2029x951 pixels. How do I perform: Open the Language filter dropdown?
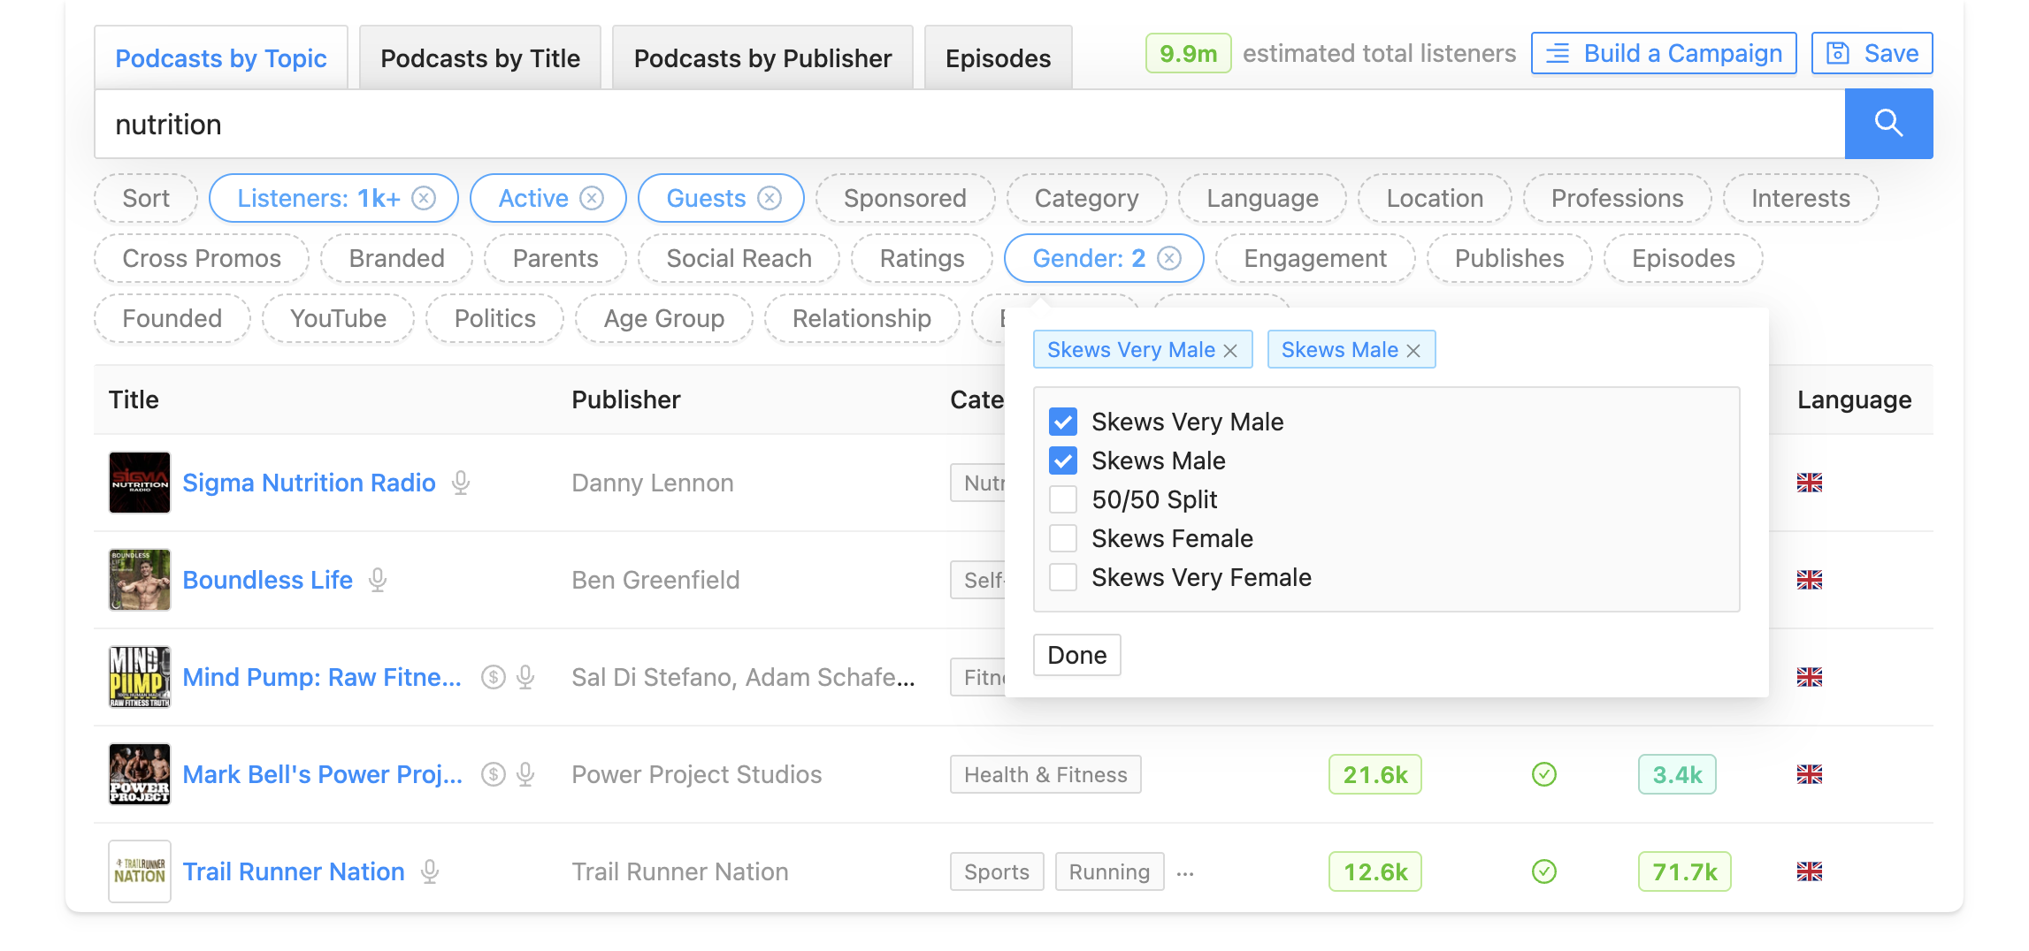point(1262,198)
